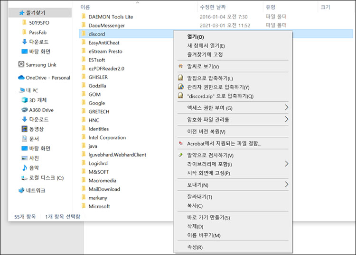Open 속성(R) properties entry
The width and height of the screenshot is (356, 255).
195,247
